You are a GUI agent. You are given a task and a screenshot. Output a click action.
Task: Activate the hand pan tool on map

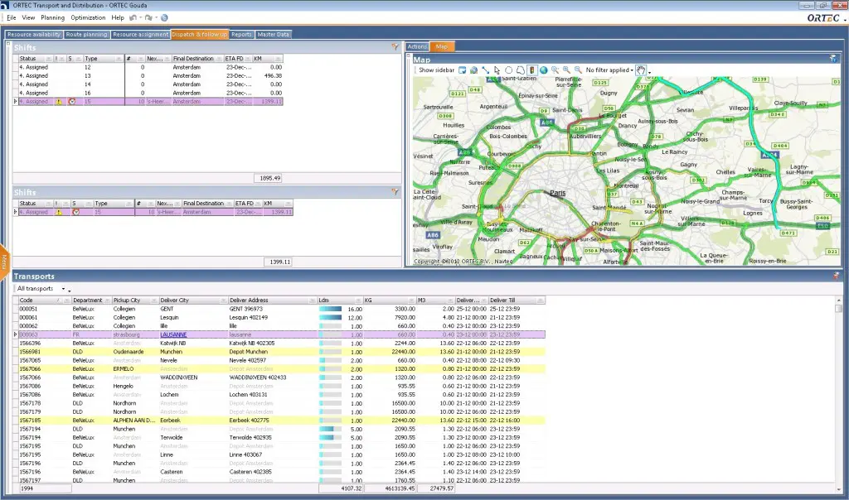click(641, 70)
